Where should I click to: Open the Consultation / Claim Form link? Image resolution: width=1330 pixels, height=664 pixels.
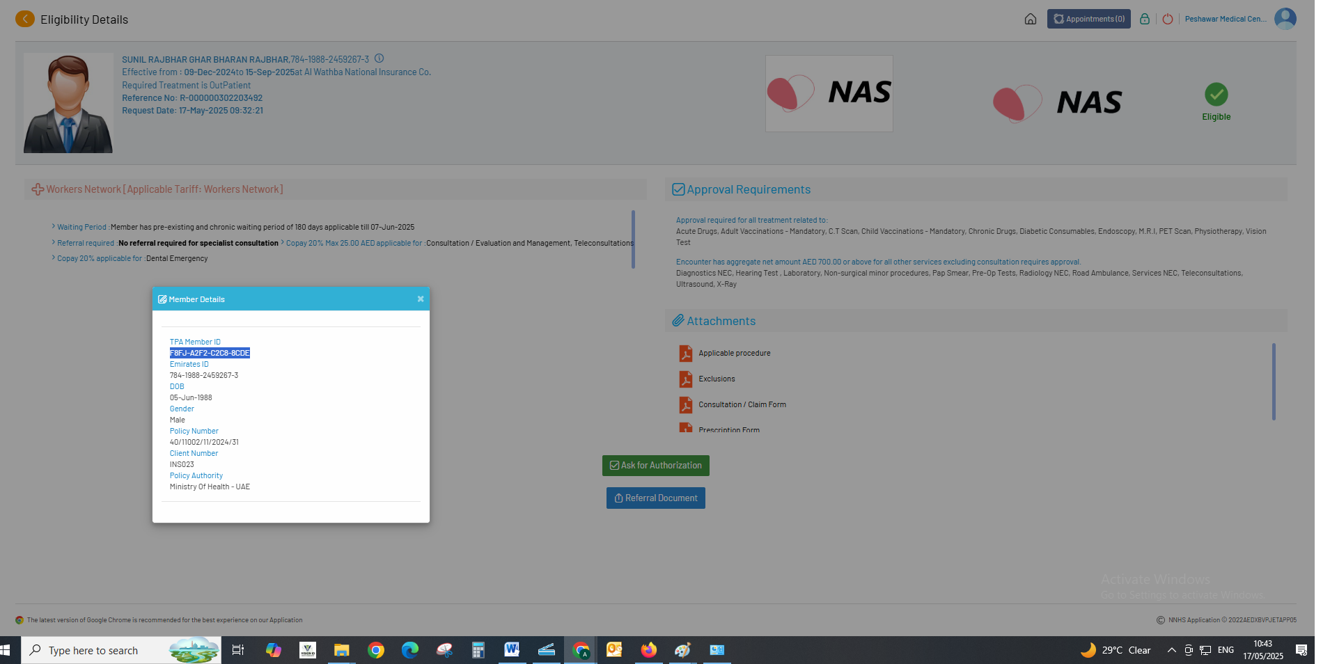point(742,405)
